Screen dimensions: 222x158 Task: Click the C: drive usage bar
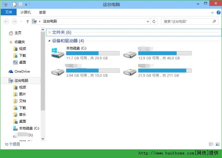tap(93, 53)
